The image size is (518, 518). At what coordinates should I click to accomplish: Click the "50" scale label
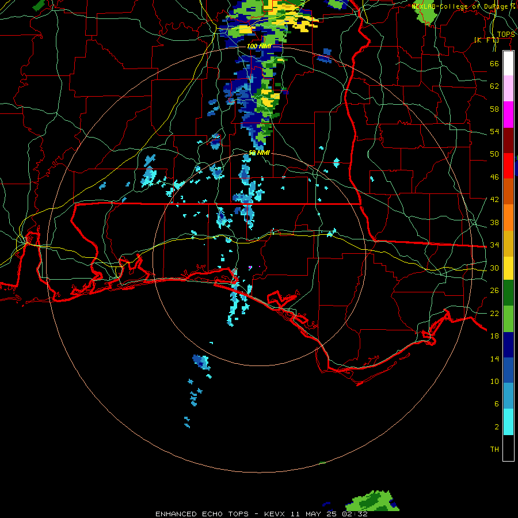coord(494,154)
